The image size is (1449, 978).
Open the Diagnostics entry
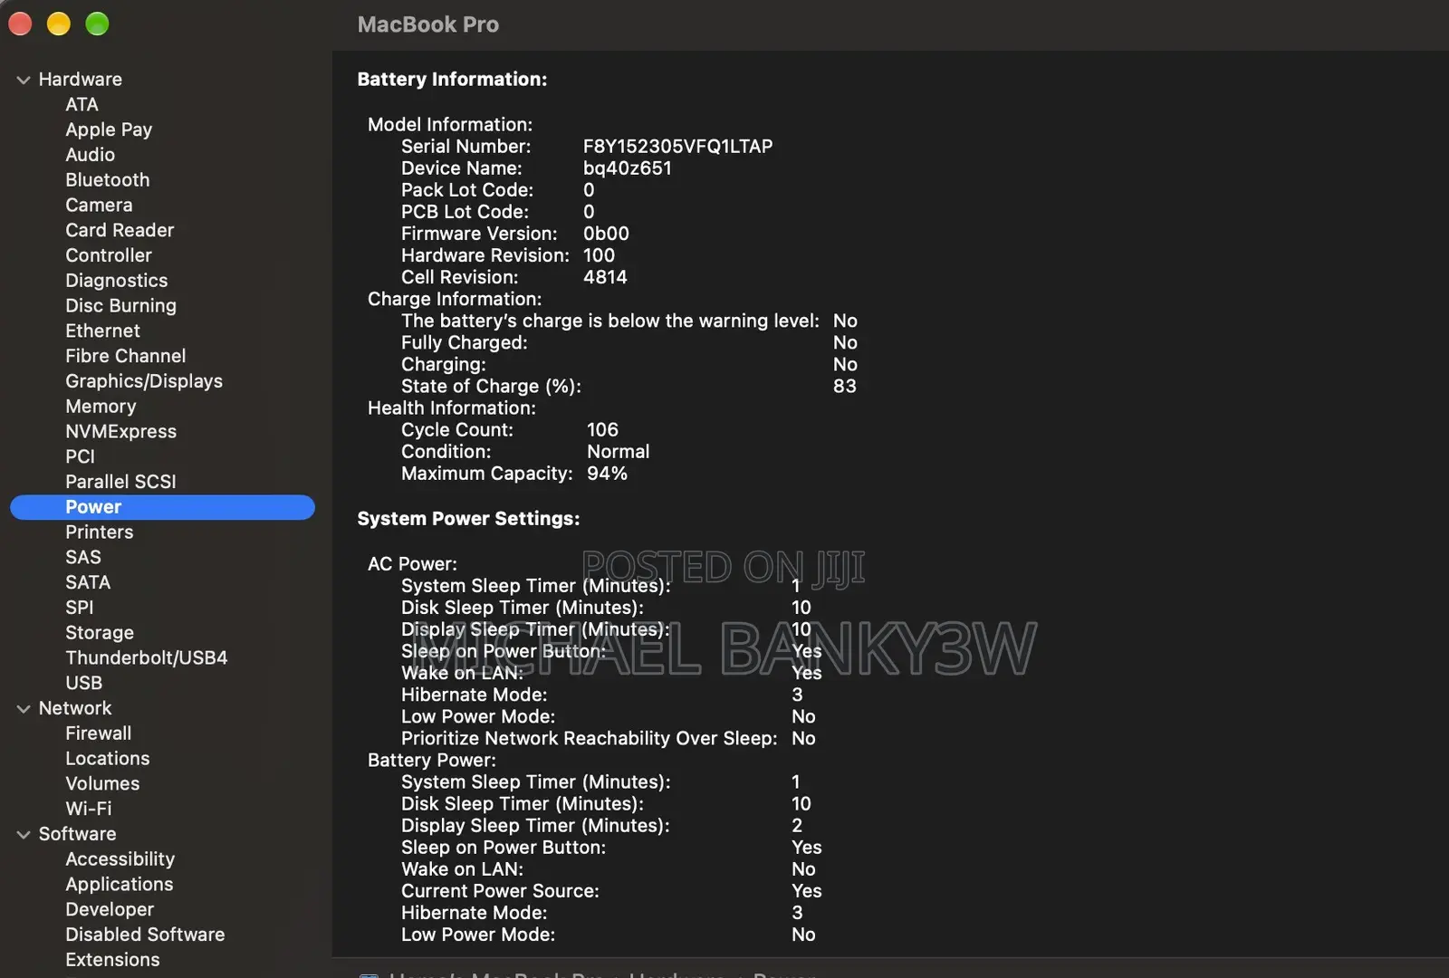coord(117,281)
